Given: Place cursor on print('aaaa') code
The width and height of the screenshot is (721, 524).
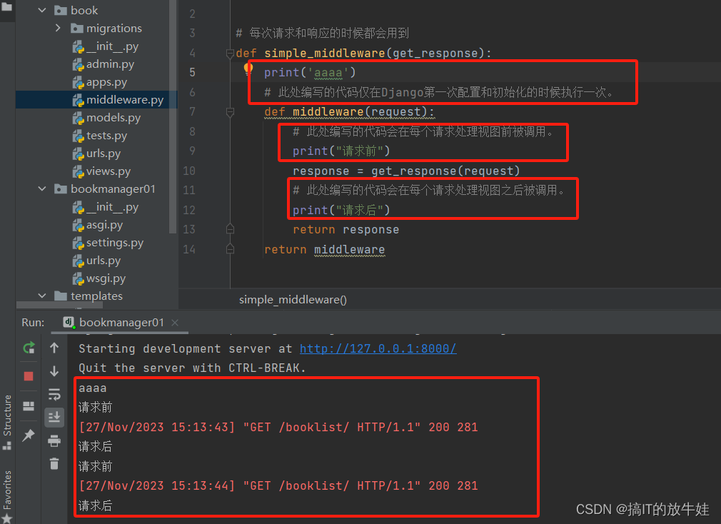Looking at the screenshot, I should pos(310,73).
